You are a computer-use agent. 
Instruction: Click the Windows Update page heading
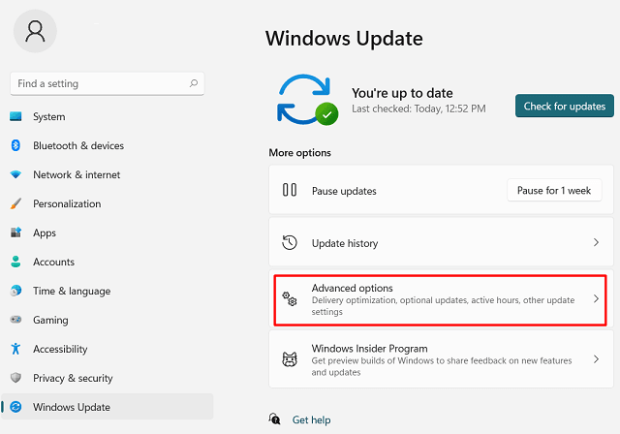(344, 39)
